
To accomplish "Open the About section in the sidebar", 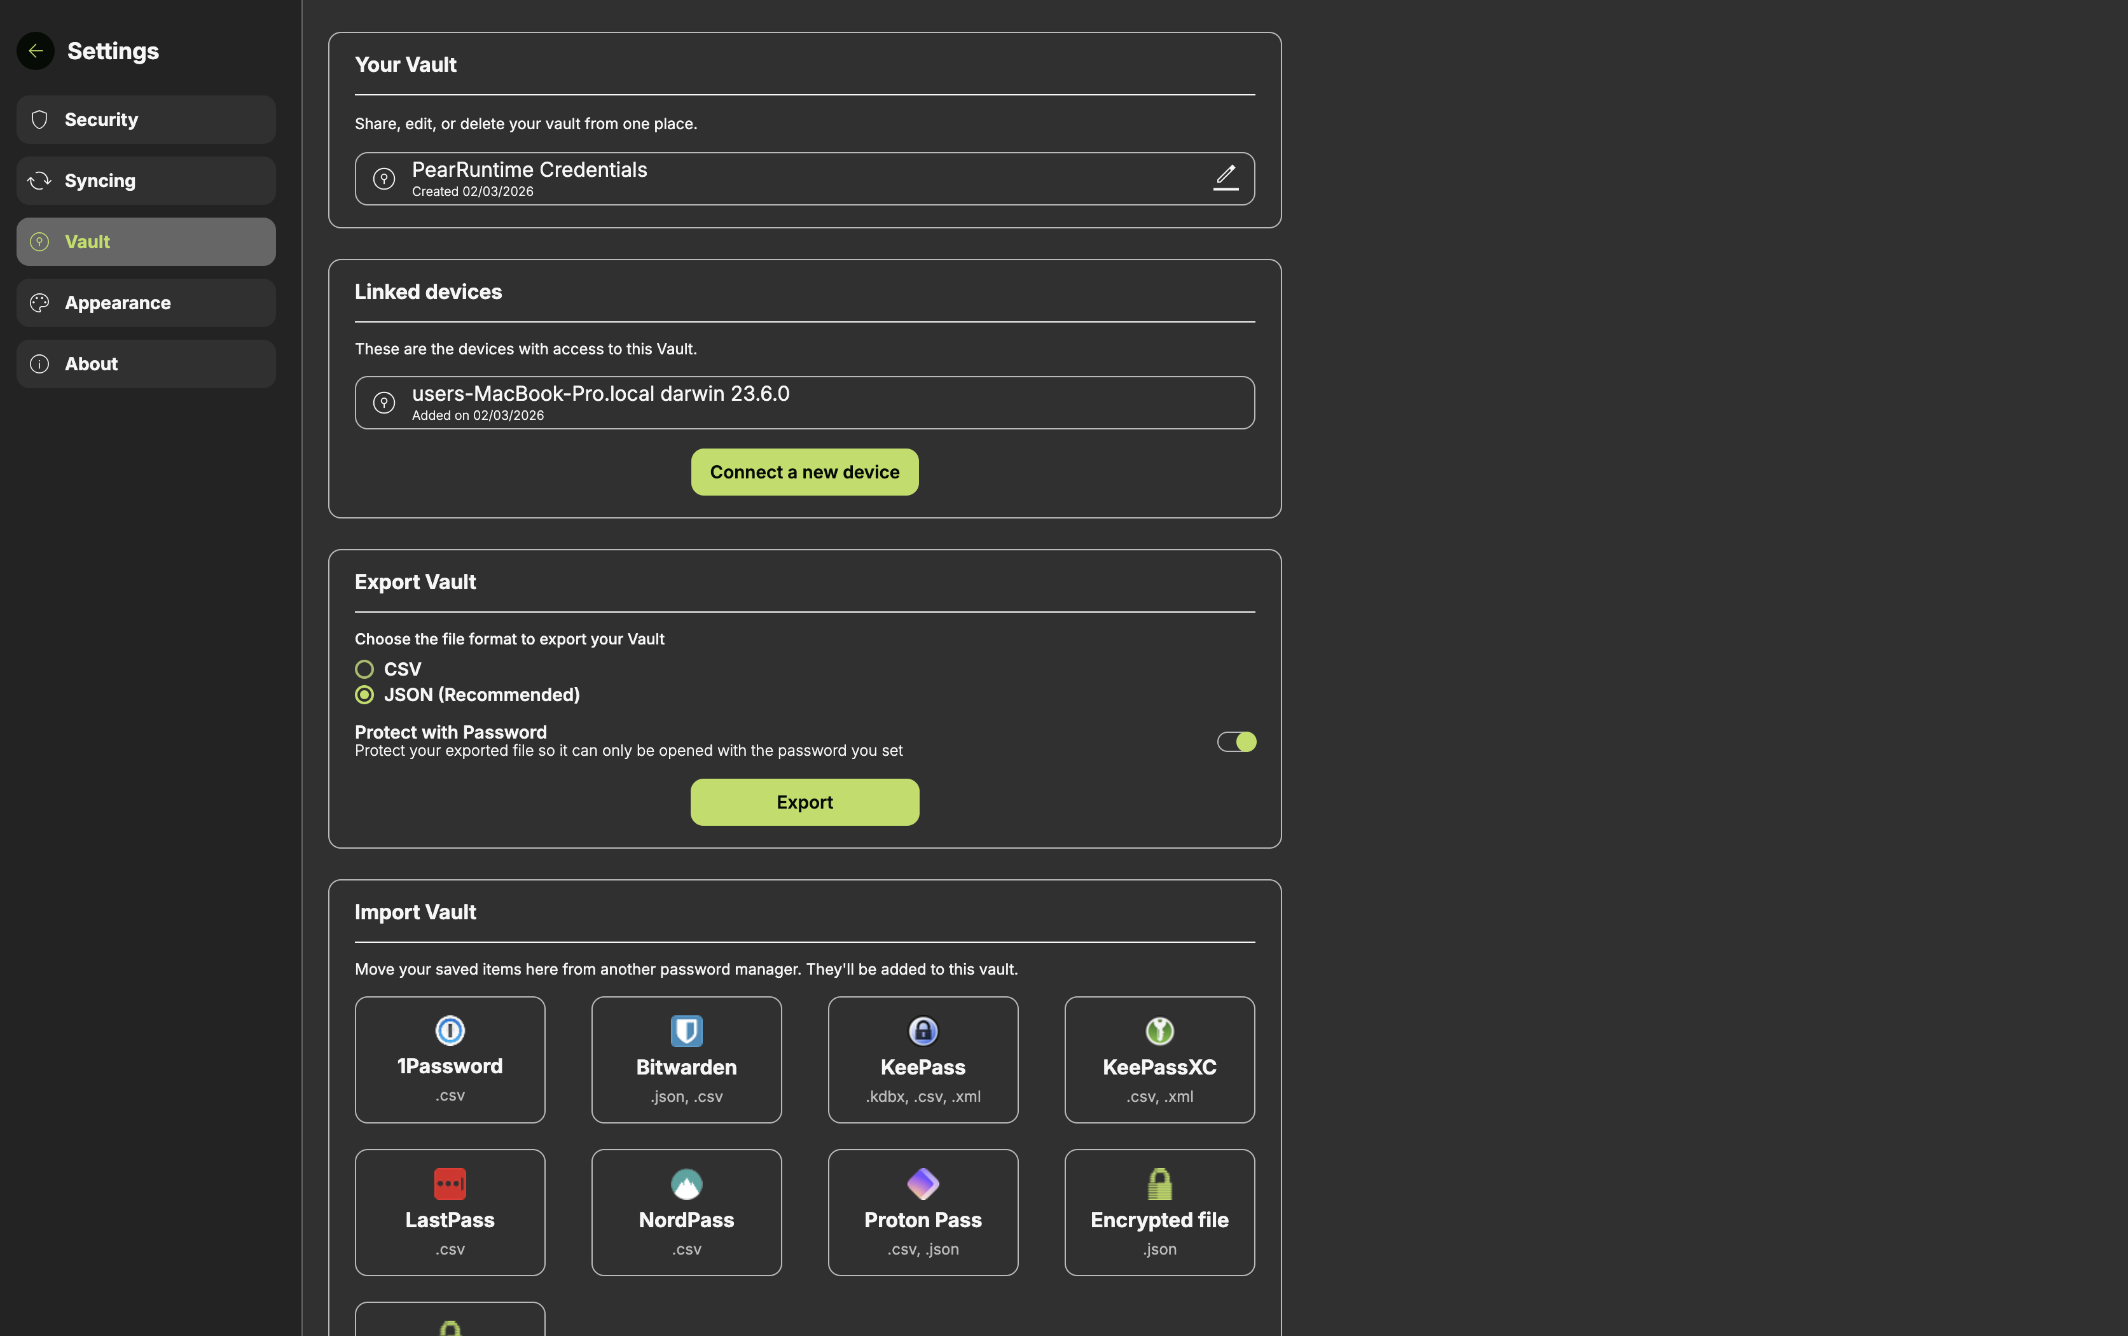I will [146, 364].
